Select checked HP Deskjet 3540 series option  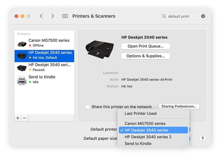click(153, 130)
